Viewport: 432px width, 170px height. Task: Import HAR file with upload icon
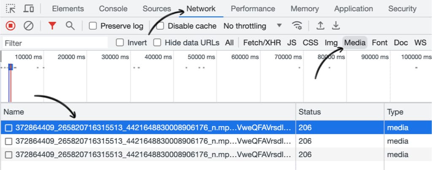pyautogui.click(x=320, y=26)
